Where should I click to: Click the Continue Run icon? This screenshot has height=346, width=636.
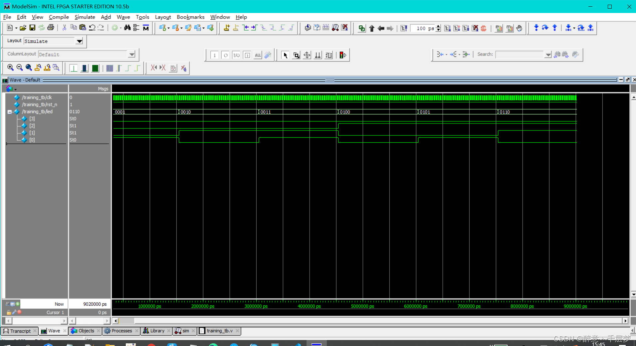[x=457, y=28]
